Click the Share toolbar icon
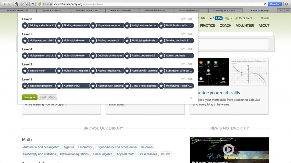Screen dimensions: 291x163 32,4
